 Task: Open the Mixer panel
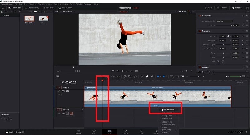click(x=209, y=8)
